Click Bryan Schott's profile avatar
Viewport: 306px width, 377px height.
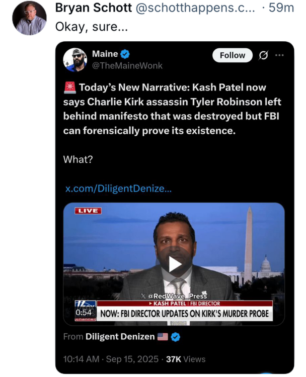pos(29,18)
